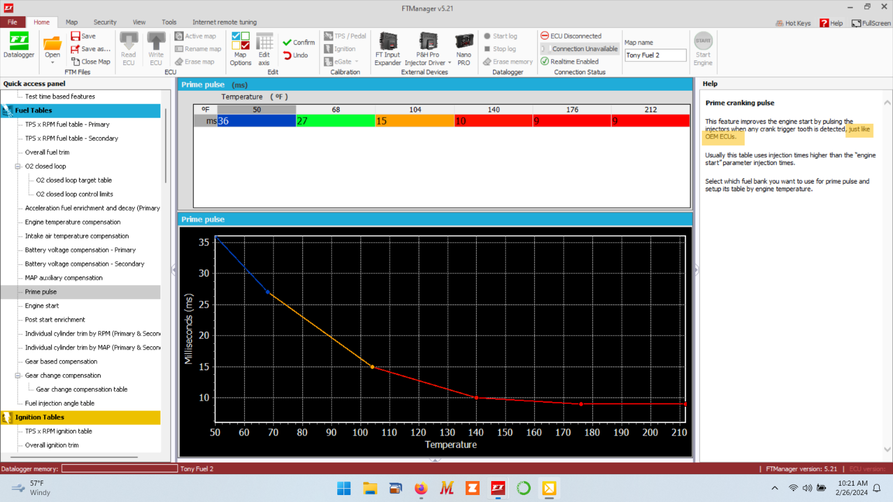Click the quick access panel vertical scrollbar

166,145
